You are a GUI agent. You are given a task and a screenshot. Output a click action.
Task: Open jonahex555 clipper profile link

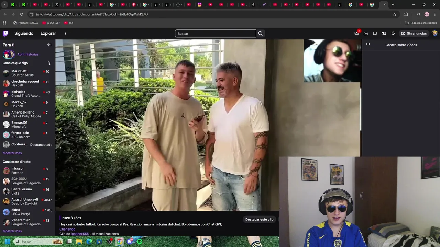(x=80, y=234)
